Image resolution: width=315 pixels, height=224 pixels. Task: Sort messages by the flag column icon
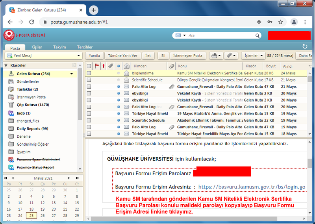click(97, 66)
